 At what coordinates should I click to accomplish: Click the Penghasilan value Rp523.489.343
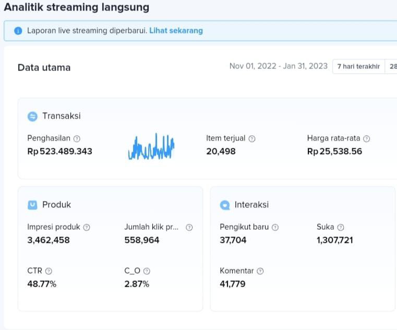click(x=60, y=151)
